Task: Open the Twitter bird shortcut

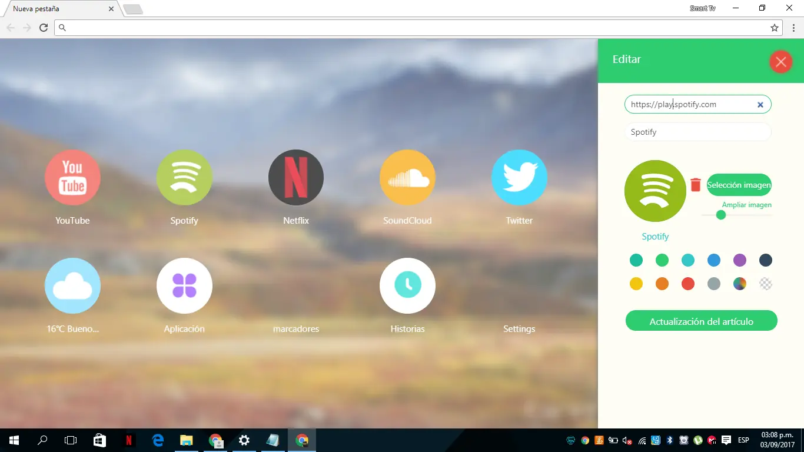Action: 519,177
